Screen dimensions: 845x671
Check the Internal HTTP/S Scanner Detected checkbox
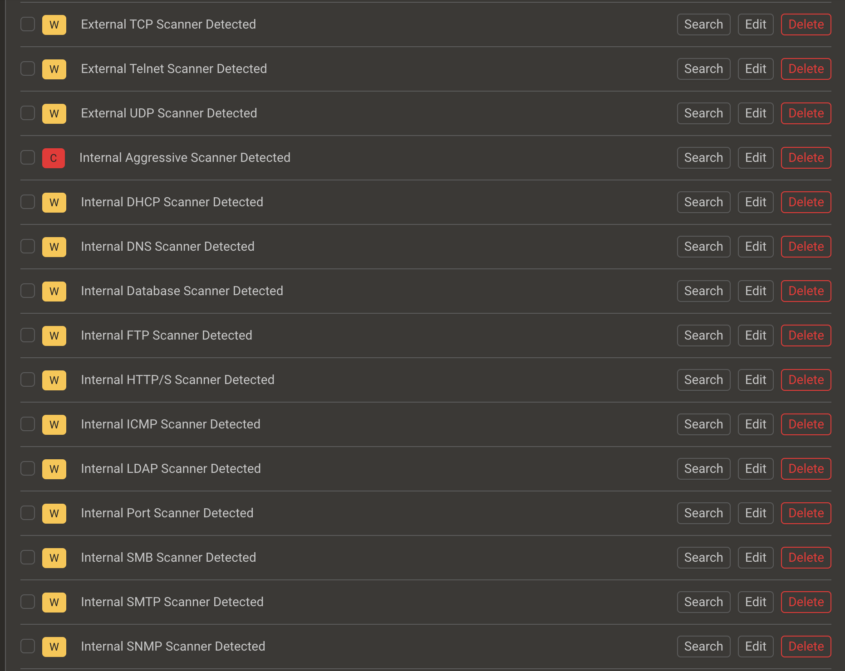point(28,380)
